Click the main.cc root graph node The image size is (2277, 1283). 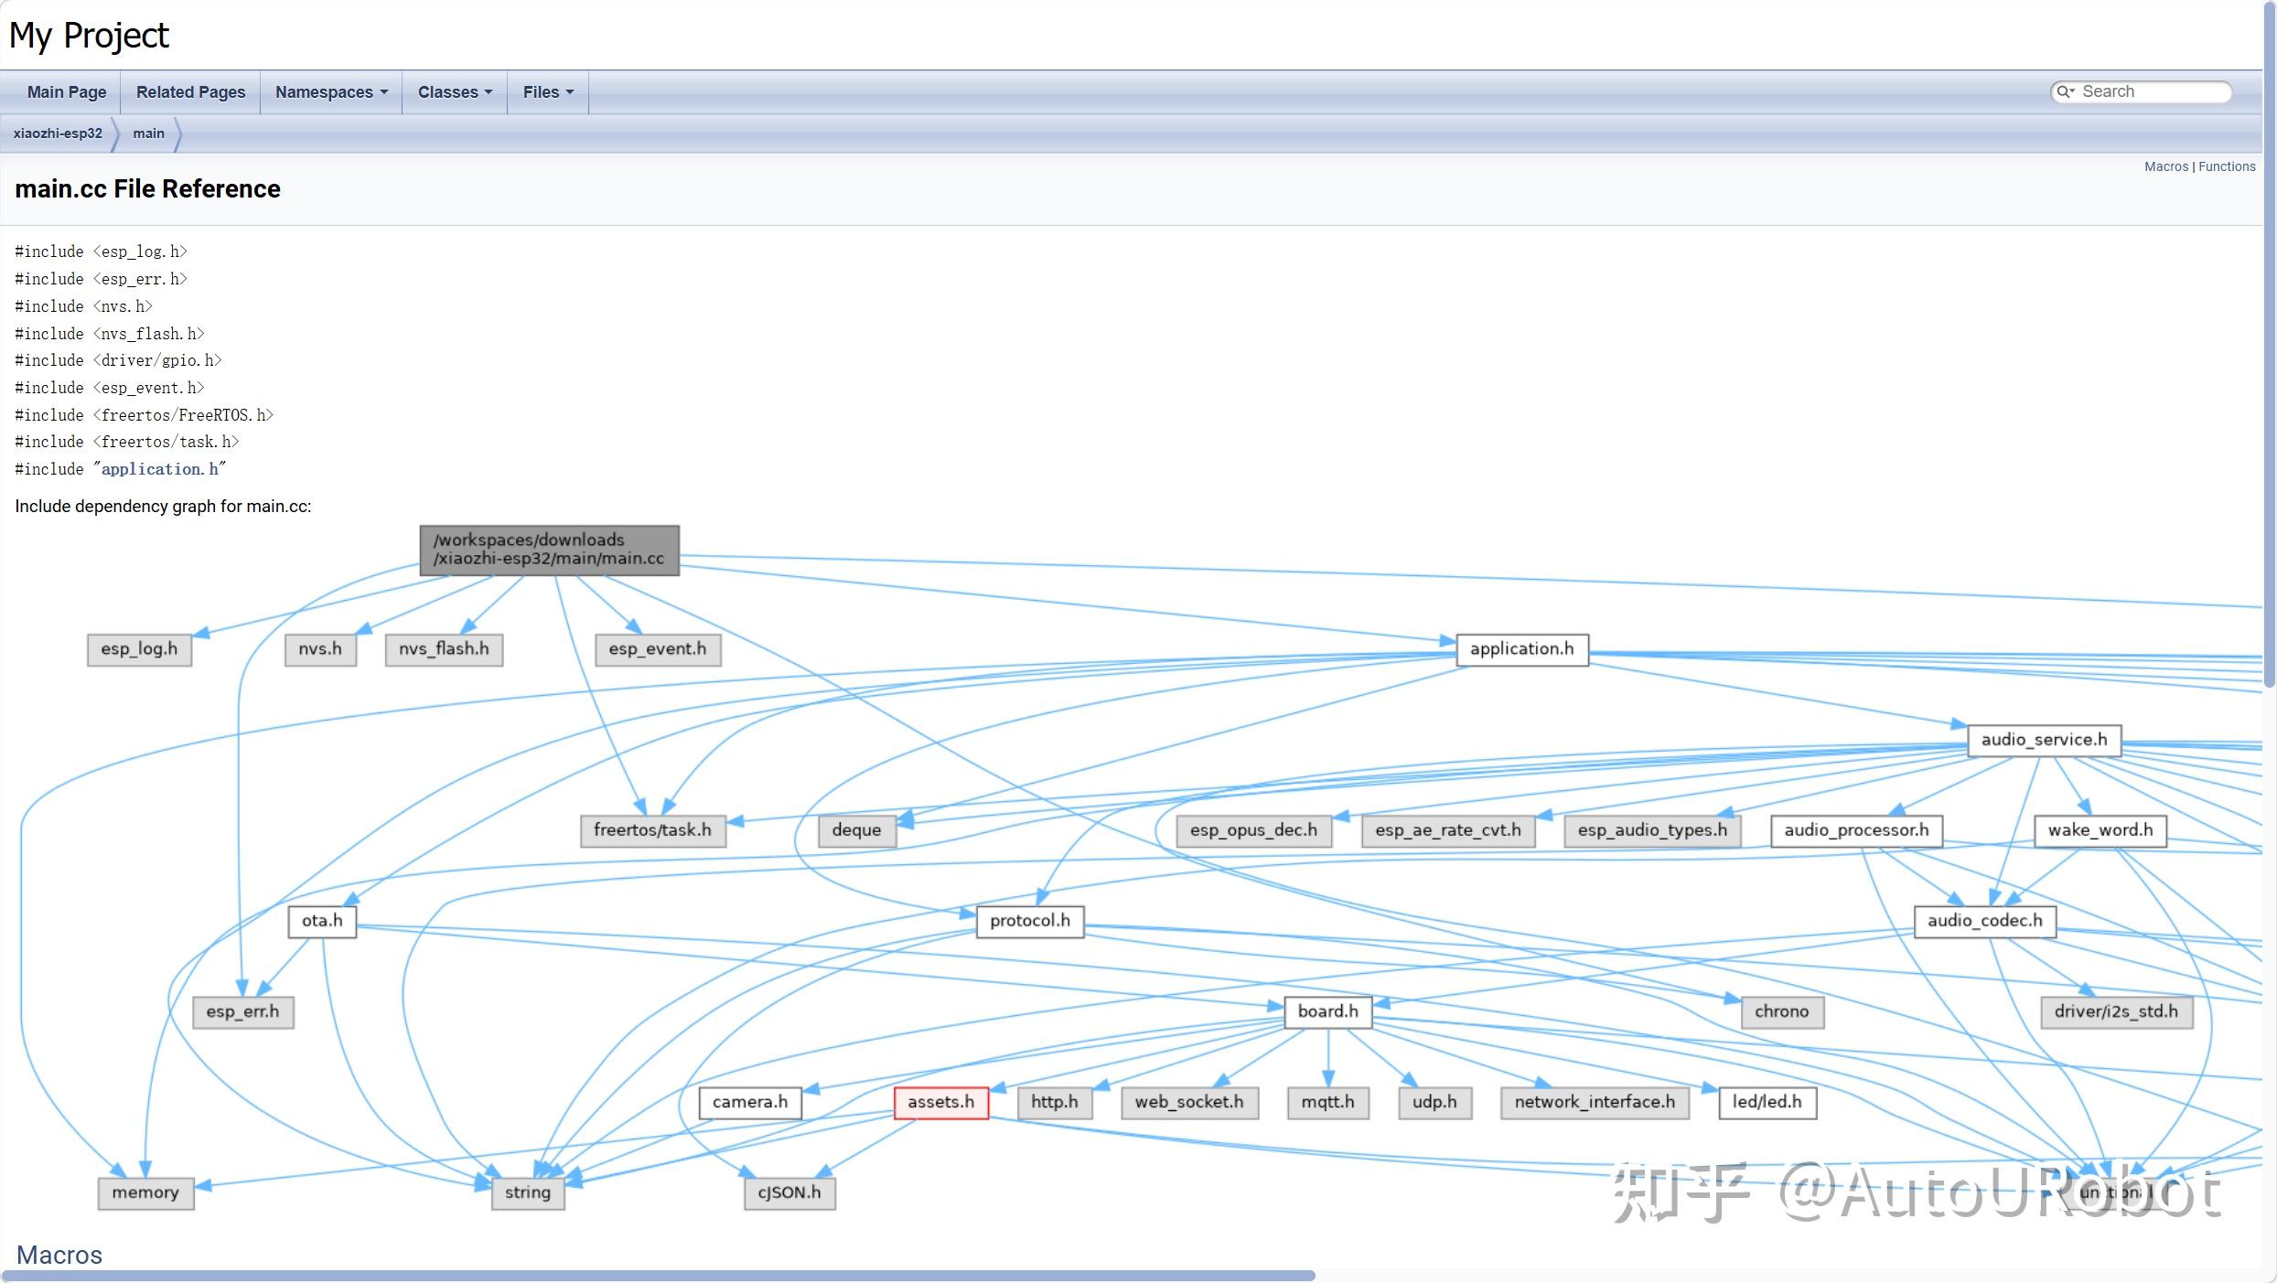point(549,550)
